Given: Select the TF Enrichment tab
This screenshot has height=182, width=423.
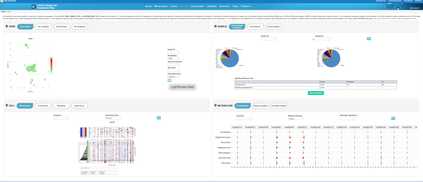Looking at the screenshot, I should (x=43, y=106).
